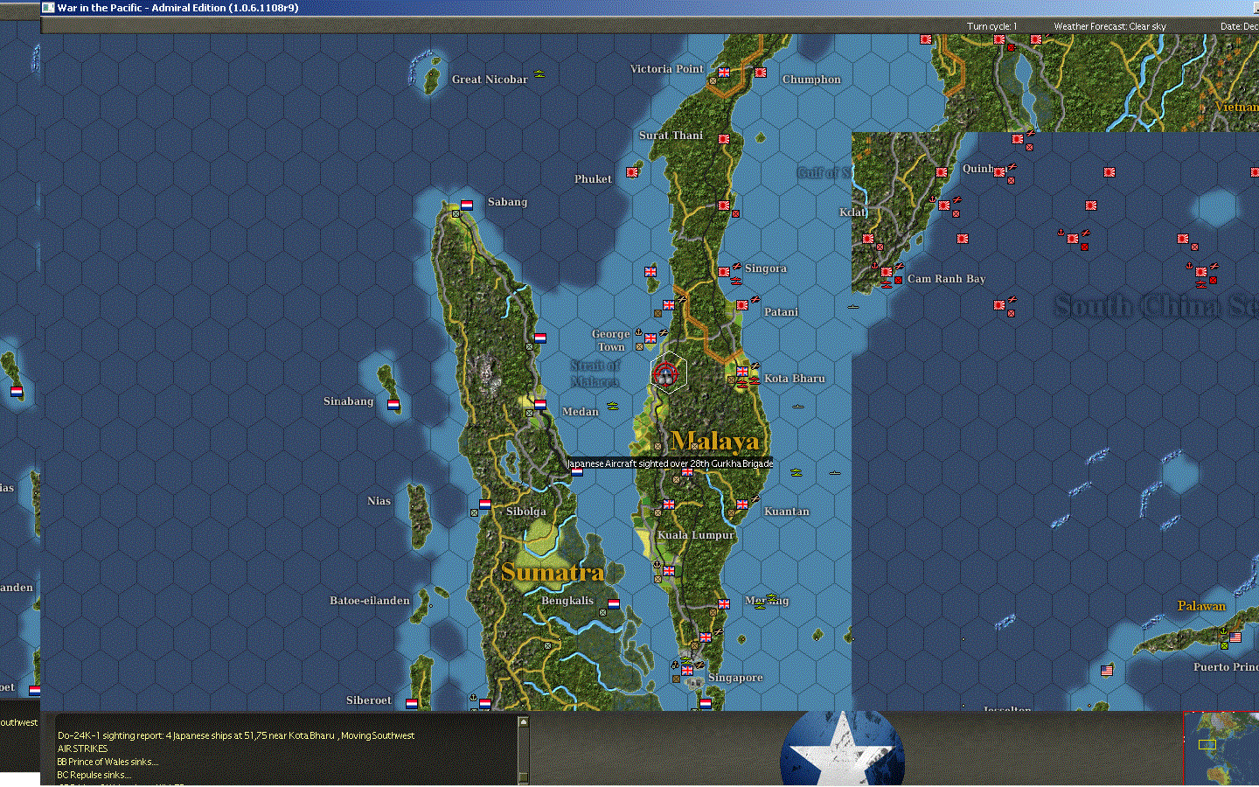This screenshot has width=1259, height=787.
Task: Click the Dutch flag at Medan
Action: coord(540,405)
